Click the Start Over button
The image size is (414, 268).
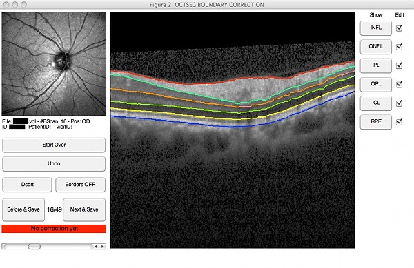click(x=54, y=145)
